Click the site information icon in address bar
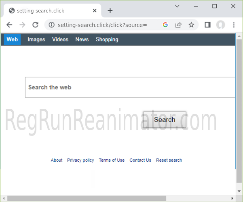Viewport: 243px width, 202px height. click(51, 25)
